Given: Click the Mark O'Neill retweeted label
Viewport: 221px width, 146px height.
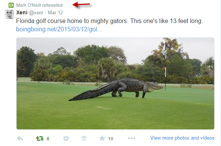Looking at the screenshot, I should tap(39, 5).
